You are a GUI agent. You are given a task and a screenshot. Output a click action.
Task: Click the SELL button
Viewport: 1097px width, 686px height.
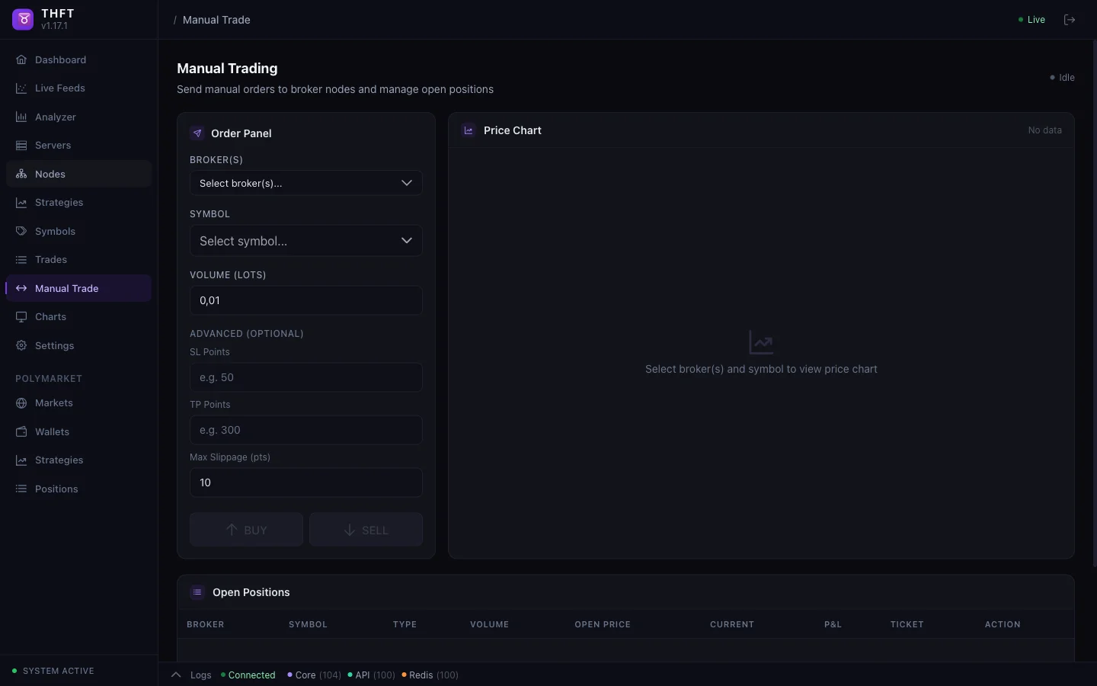tap(366, 529)
